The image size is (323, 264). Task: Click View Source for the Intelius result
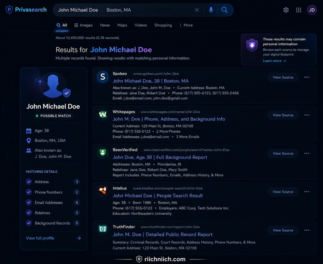point(283,192)
